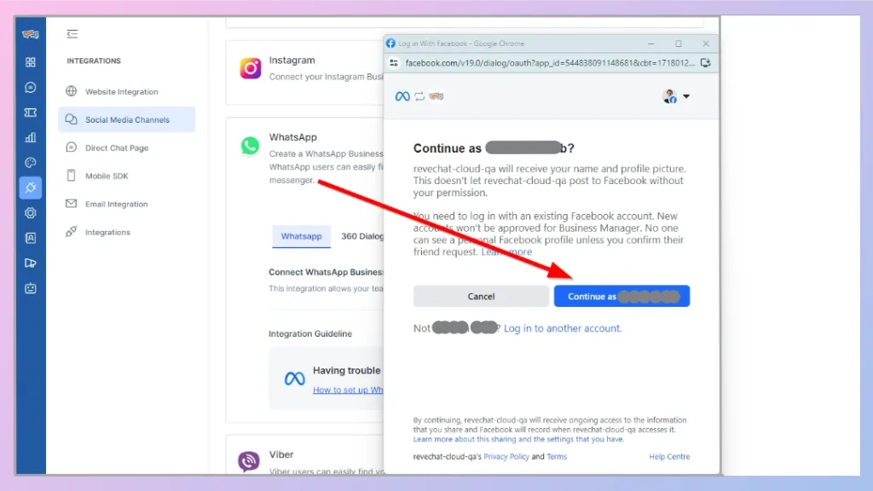The height and width of the screenshot is (491, 873).
Task: Click the Instagram heading text
Action: (292, 61)
